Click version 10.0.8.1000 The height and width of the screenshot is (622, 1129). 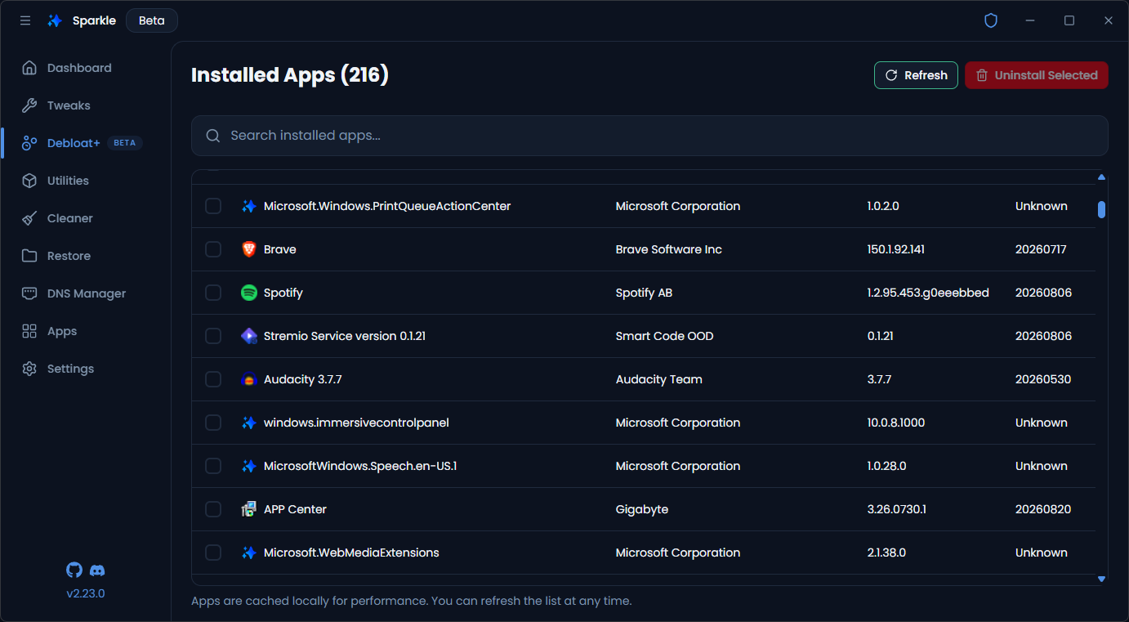[x=895, y=423]
